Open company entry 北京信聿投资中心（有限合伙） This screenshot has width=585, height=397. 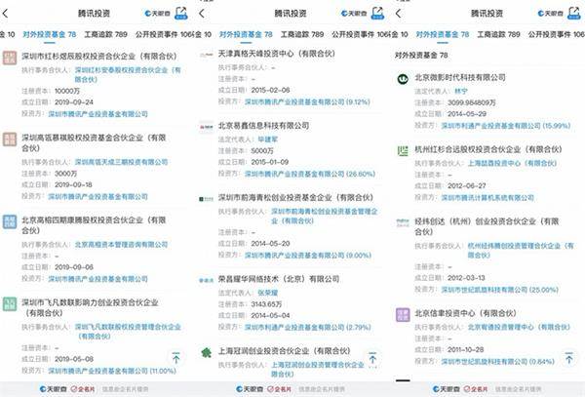466,313
